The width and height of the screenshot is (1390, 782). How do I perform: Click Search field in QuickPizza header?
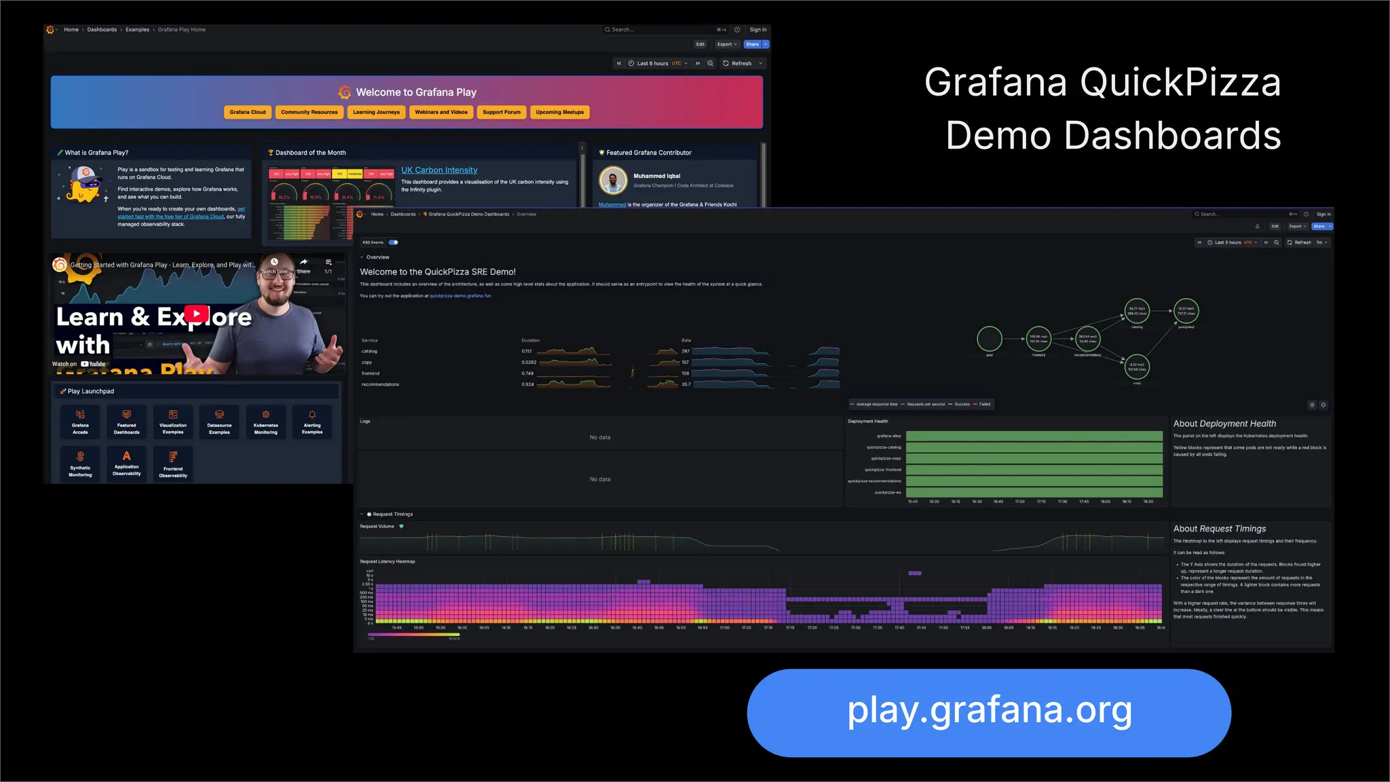click(1247, 214)
